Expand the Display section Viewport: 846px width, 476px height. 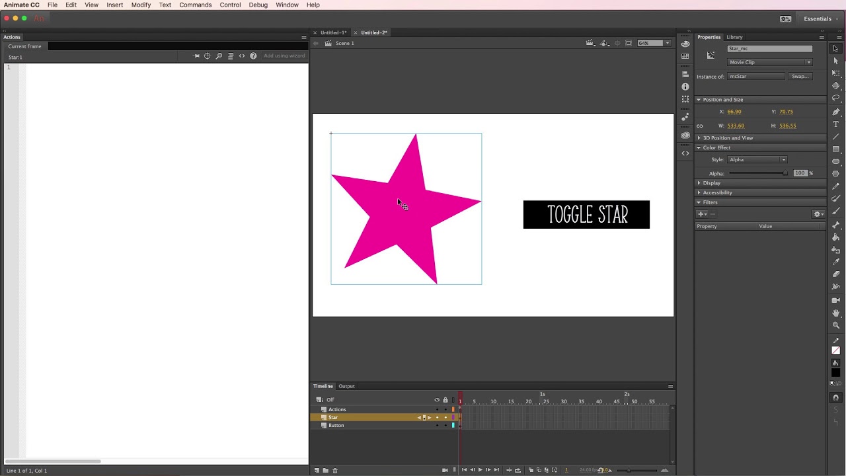699,183
